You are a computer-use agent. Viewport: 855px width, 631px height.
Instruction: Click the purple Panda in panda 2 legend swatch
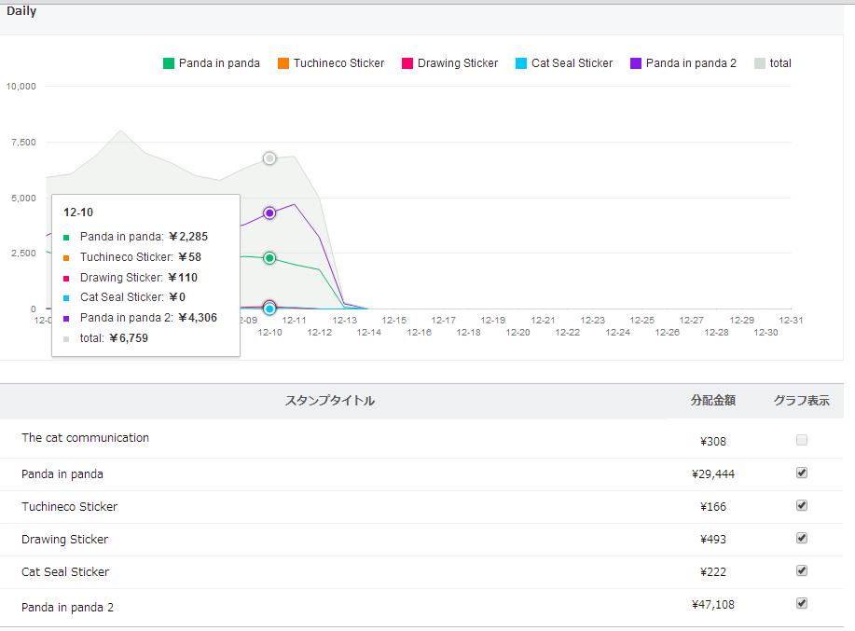click(636, 63)
